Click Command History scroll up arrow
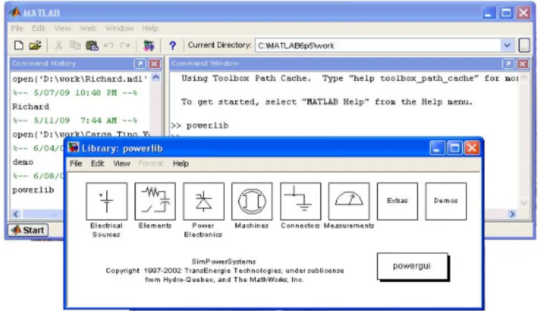Viewport: 539px width, 311px height. 156,77
